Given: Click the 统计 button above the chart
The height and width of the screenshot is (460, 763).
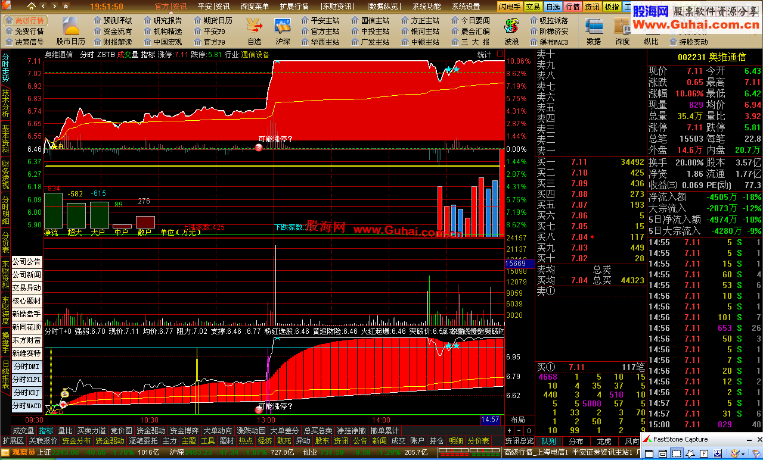Looking at the screenshot, I should pyautogui.click(x=485, y=54).
